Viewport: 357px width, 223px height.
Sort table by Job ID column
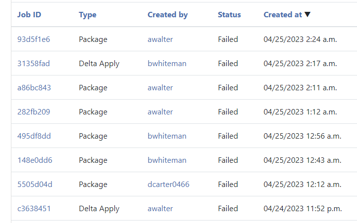point(29,15)
